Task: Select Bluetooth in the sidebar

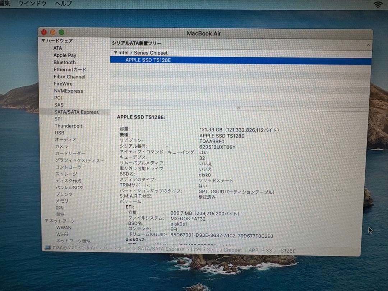Action: [x=65, y=63]
